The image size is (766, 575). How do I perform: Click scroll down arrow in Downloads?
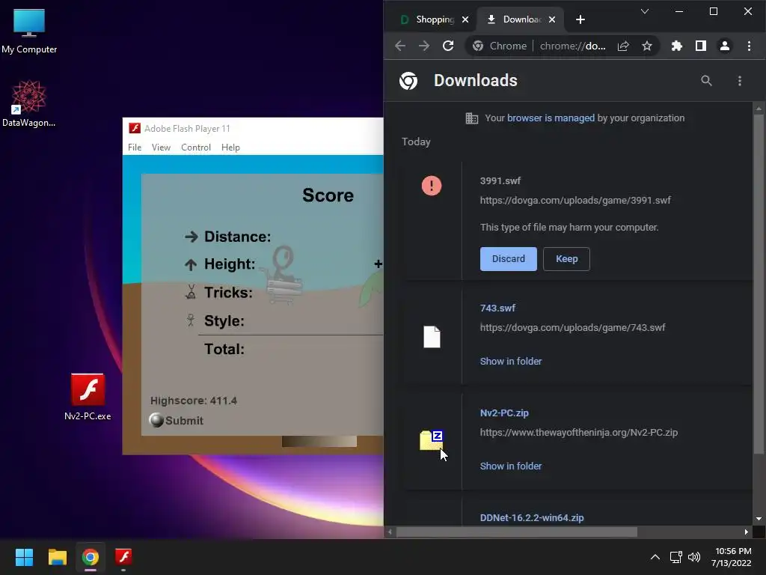point(759,519)
